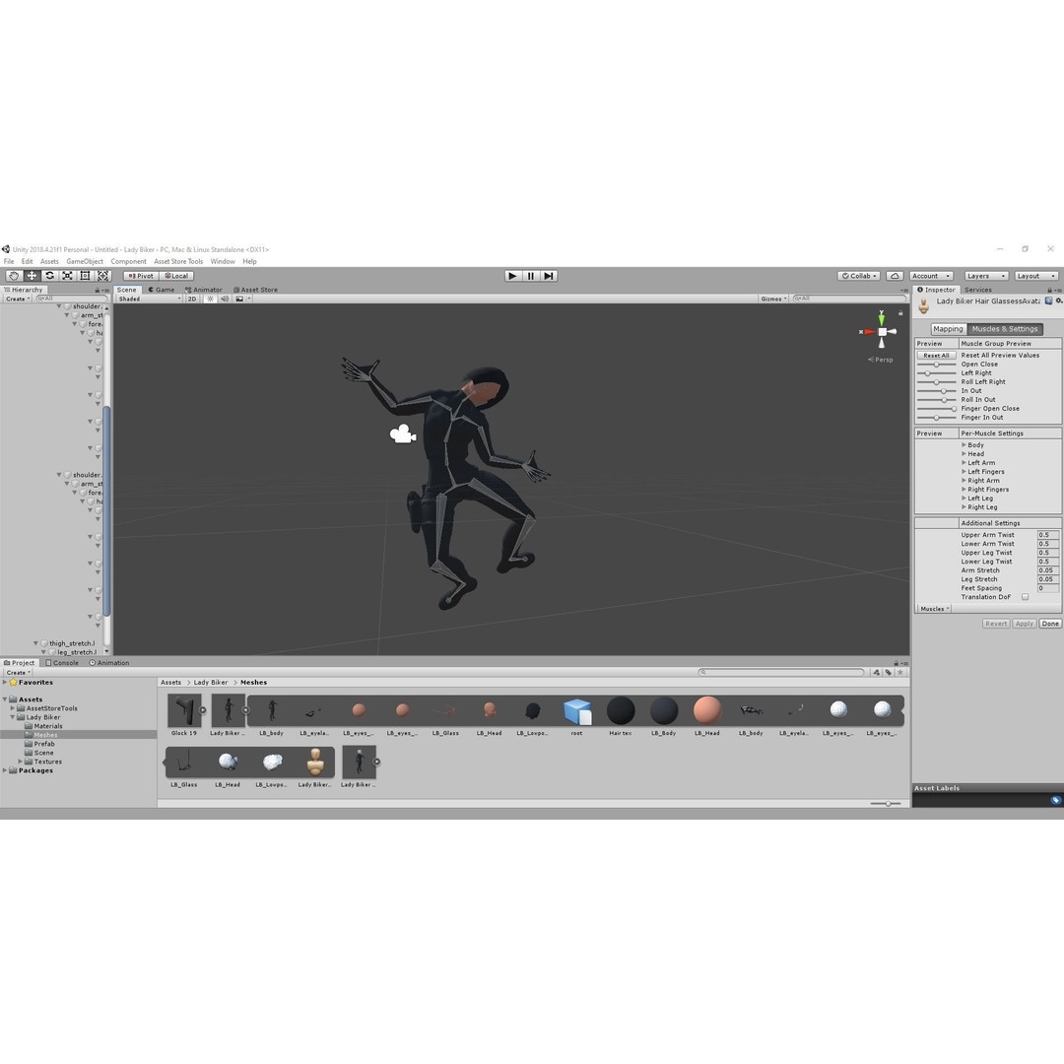1064x1064 pixels.
Task: Open the Layout dropdown
Action: (x=1036, y=276)
